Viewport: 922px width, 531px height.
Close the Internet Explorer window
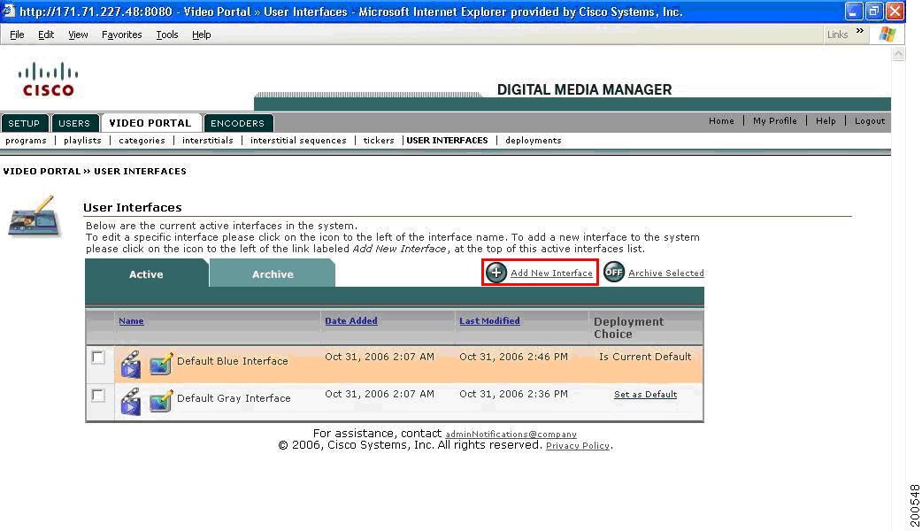click(895, 12)
